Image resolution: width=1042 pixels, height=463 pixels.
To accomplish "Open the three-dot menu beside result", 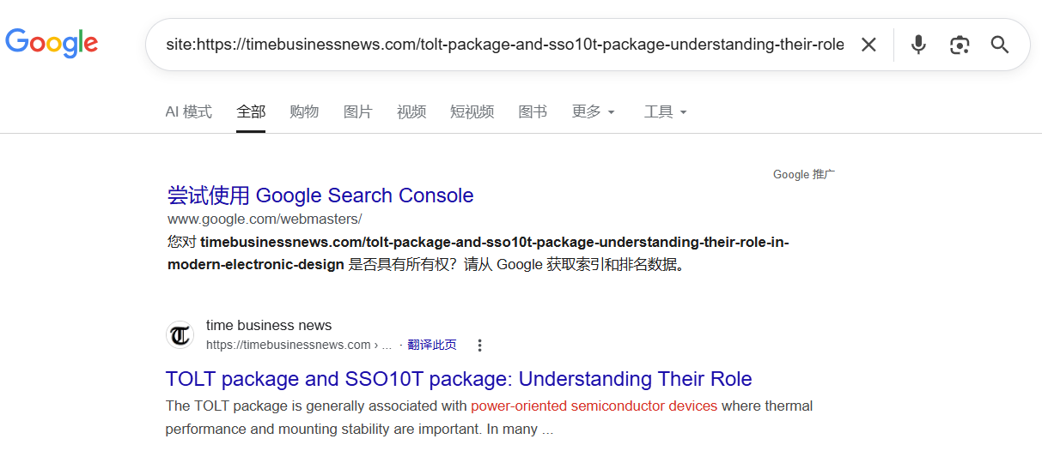I will click(479, 346).
